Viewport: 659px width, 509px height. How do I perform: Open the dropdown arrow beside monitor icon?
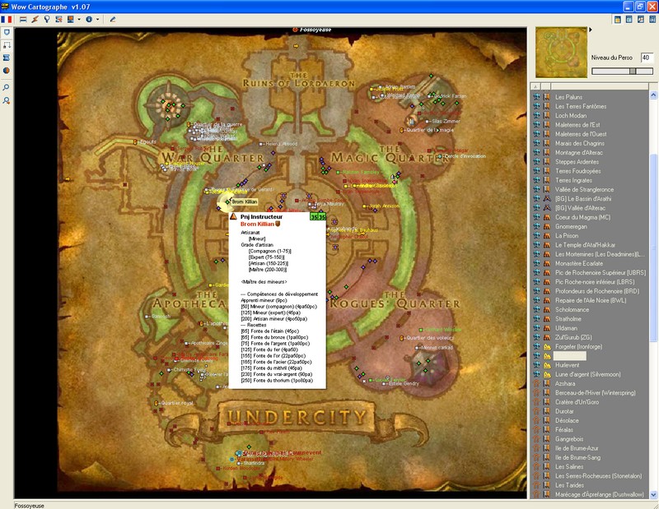78,19
